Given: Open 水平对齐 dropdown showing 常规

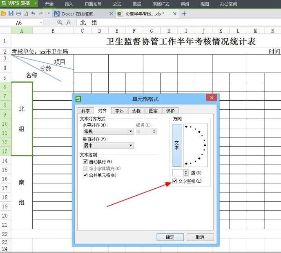Looking at the screenshot, I should coord(108,131).
